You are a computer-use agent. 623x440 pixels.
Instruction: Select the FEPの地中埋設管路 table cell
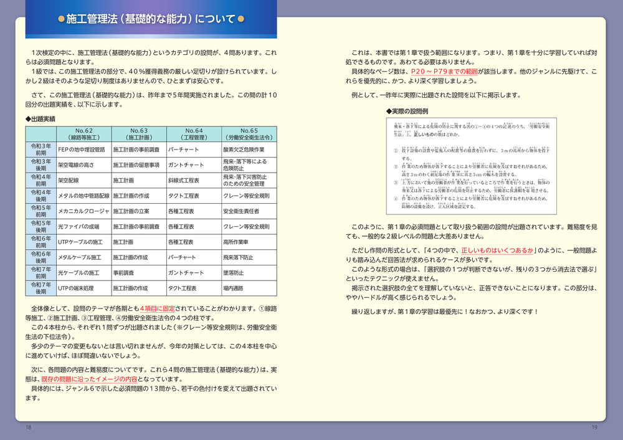(x=82, y=150)
